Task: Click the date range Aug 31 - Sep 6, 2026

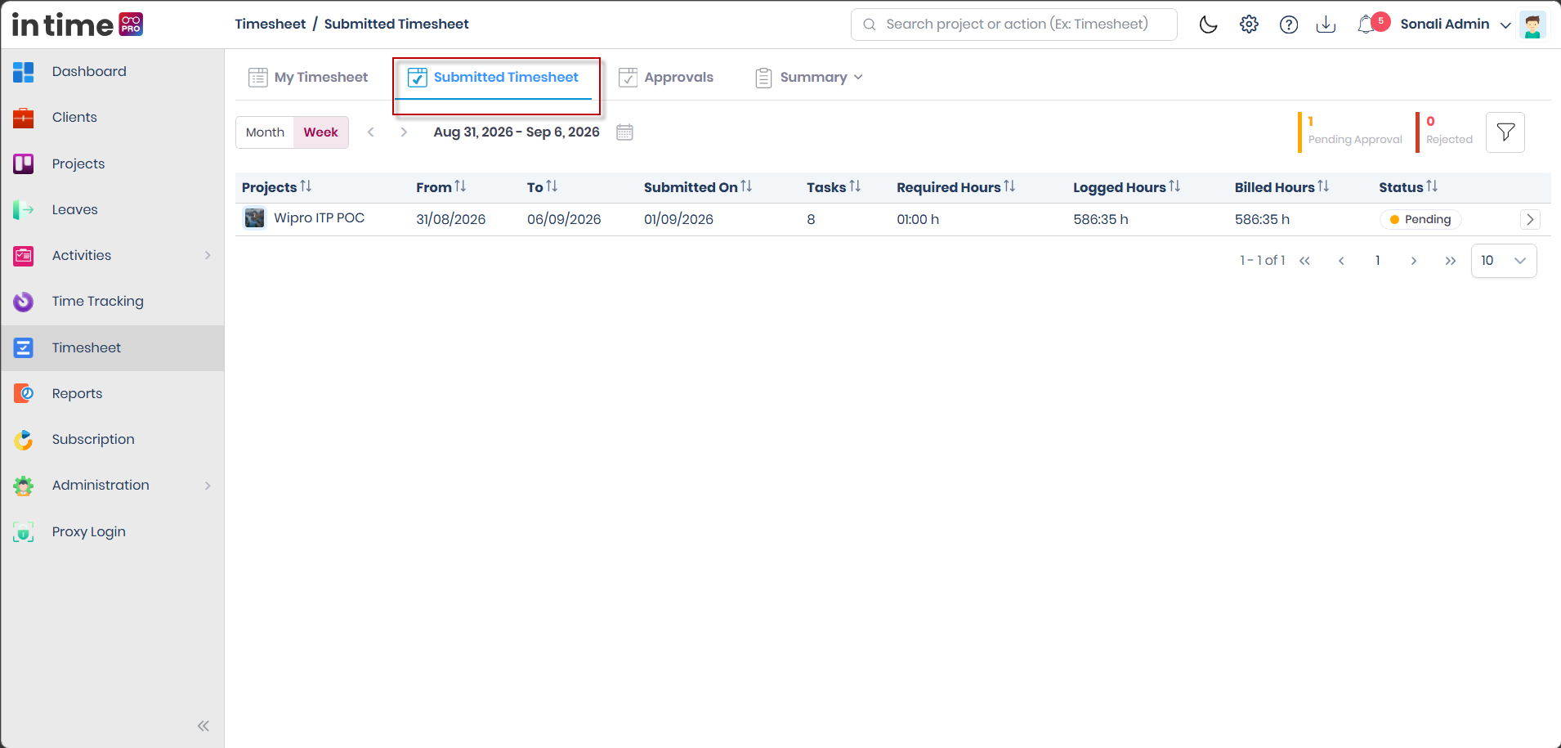Action: 517,132
